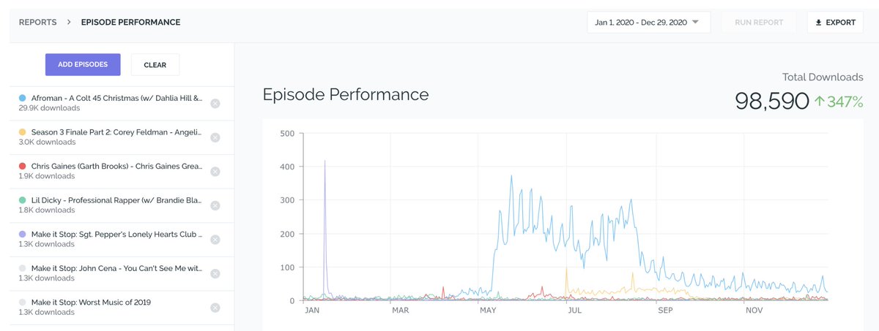The height and width of the screenshot is (331, 879).
Task: Click the 100 label on the vertical axis
Action: pyautogui.click(x=287, y=267)
